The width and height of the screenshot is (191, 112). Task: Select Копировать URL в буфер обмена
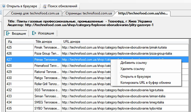[x=145, y=83]
